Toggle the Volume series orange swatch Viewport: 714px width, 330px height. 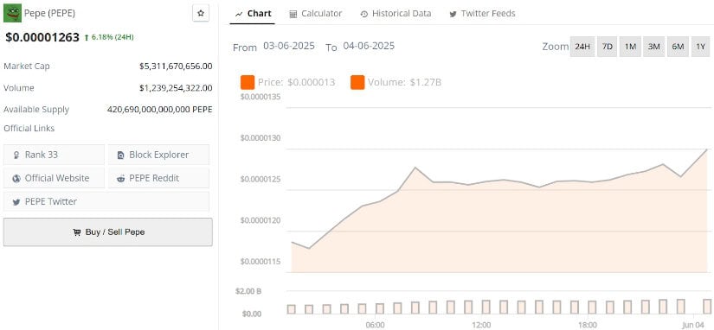coord(357,83)
